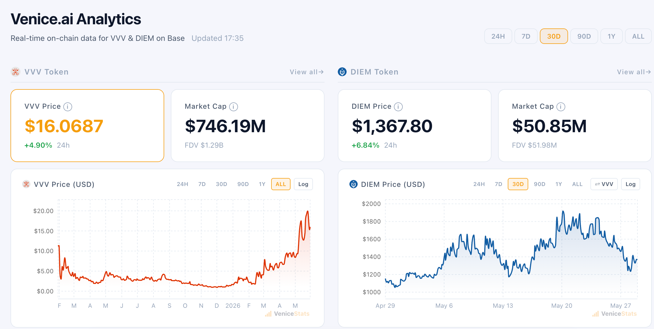Switch DIEM chart denomination to VVV
The width and height of the screenshot is (654, 329).
click(604, 184)
